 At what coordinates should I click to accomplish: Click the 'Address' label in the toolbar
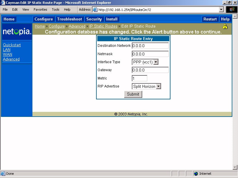(x=85, y=9)
